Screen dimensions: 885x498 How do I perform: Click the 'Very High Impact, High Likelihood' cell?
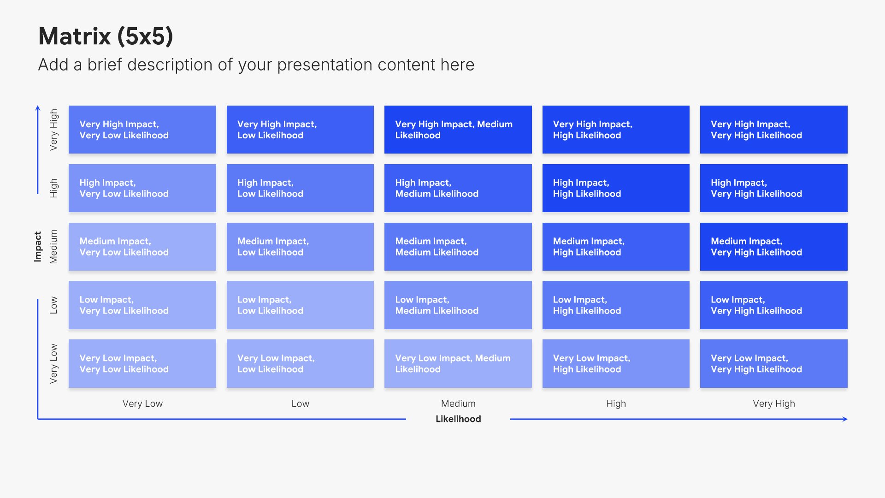616,130
